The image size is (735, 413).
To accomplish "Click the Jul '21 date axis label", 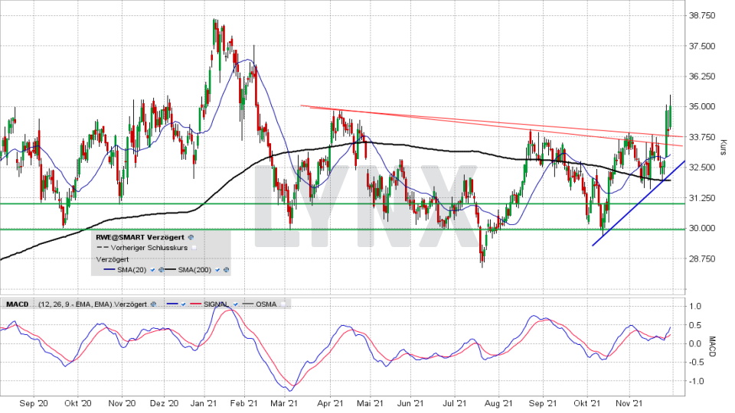I will coord(455,404).
